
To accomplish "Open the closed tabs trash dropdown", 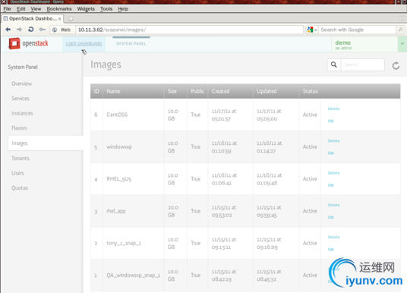I will click(x=401, y=19).
